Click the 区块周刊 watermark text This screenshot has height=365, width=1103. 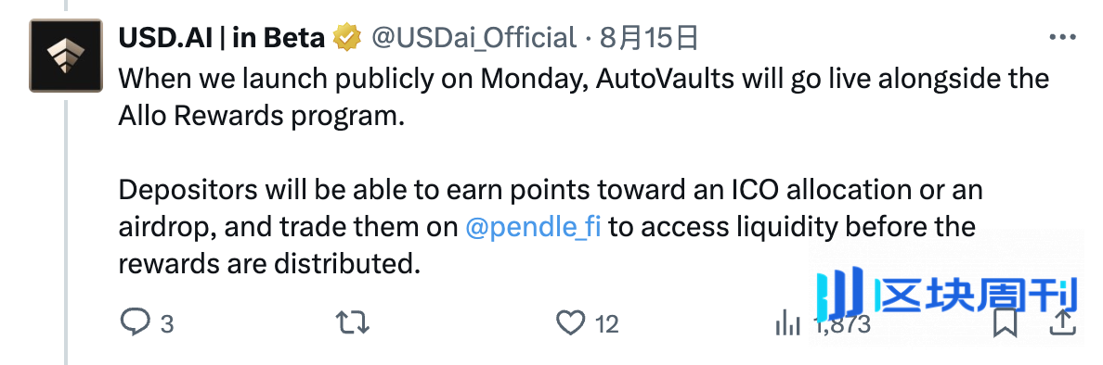coord(979,295)
